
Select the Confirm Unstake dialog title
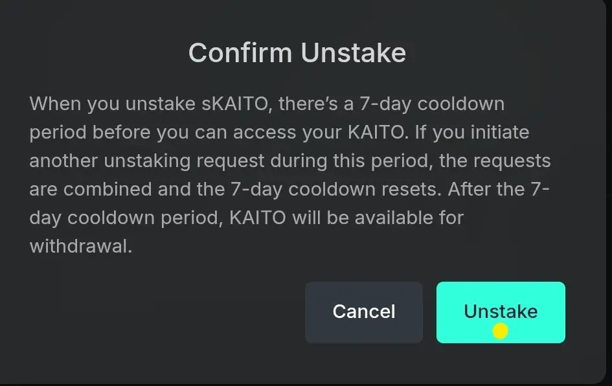point(297,52)
